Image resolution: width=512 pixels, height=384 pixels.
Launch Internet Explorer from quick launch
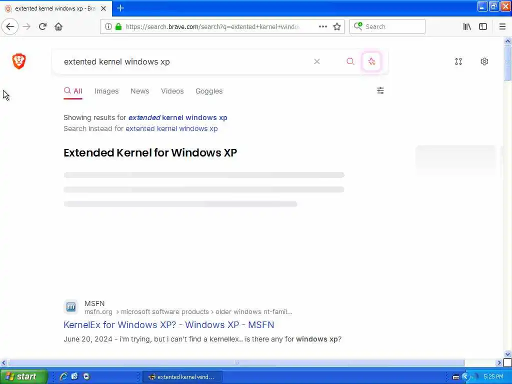click(x=63, y=376)
